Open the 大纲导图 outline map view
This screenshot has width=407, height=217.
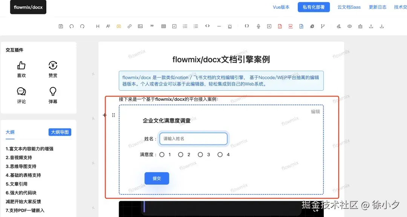click(60, 132)
